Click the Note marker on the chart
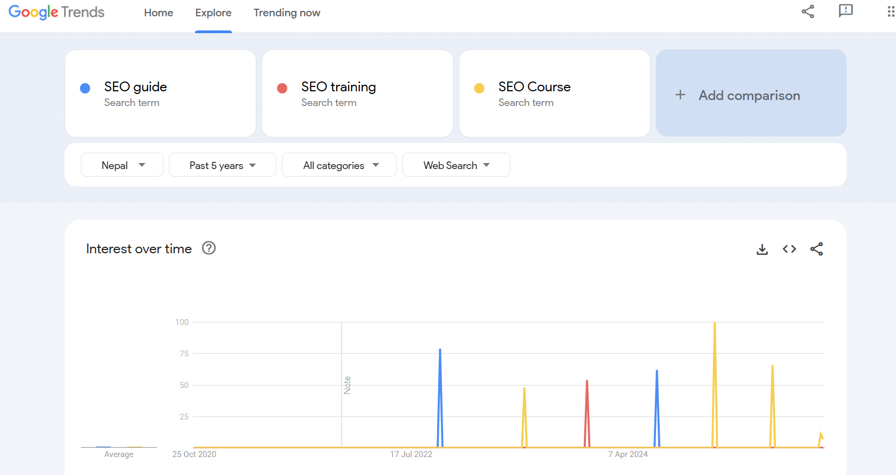 click(347, 385)
